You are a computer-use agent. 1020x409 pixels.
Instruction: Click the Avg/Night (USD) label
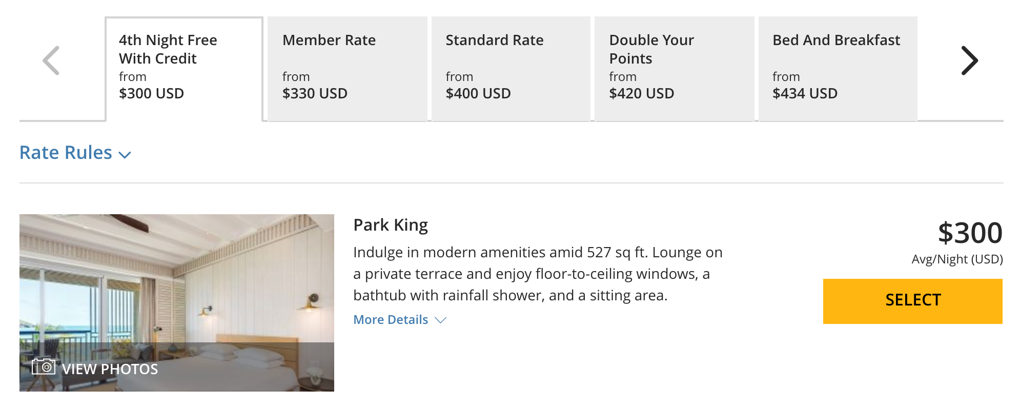point(957,259)
